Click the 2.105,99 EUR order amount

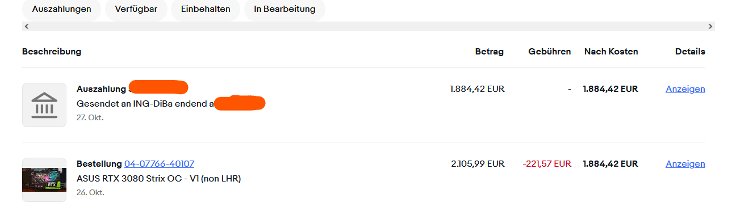point(478,164)
